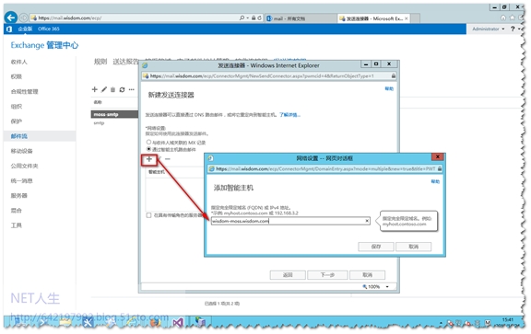The height and width of the screenshot is (334, 531).
Task: Select the MX record radio option
Action: coord(148,142)
